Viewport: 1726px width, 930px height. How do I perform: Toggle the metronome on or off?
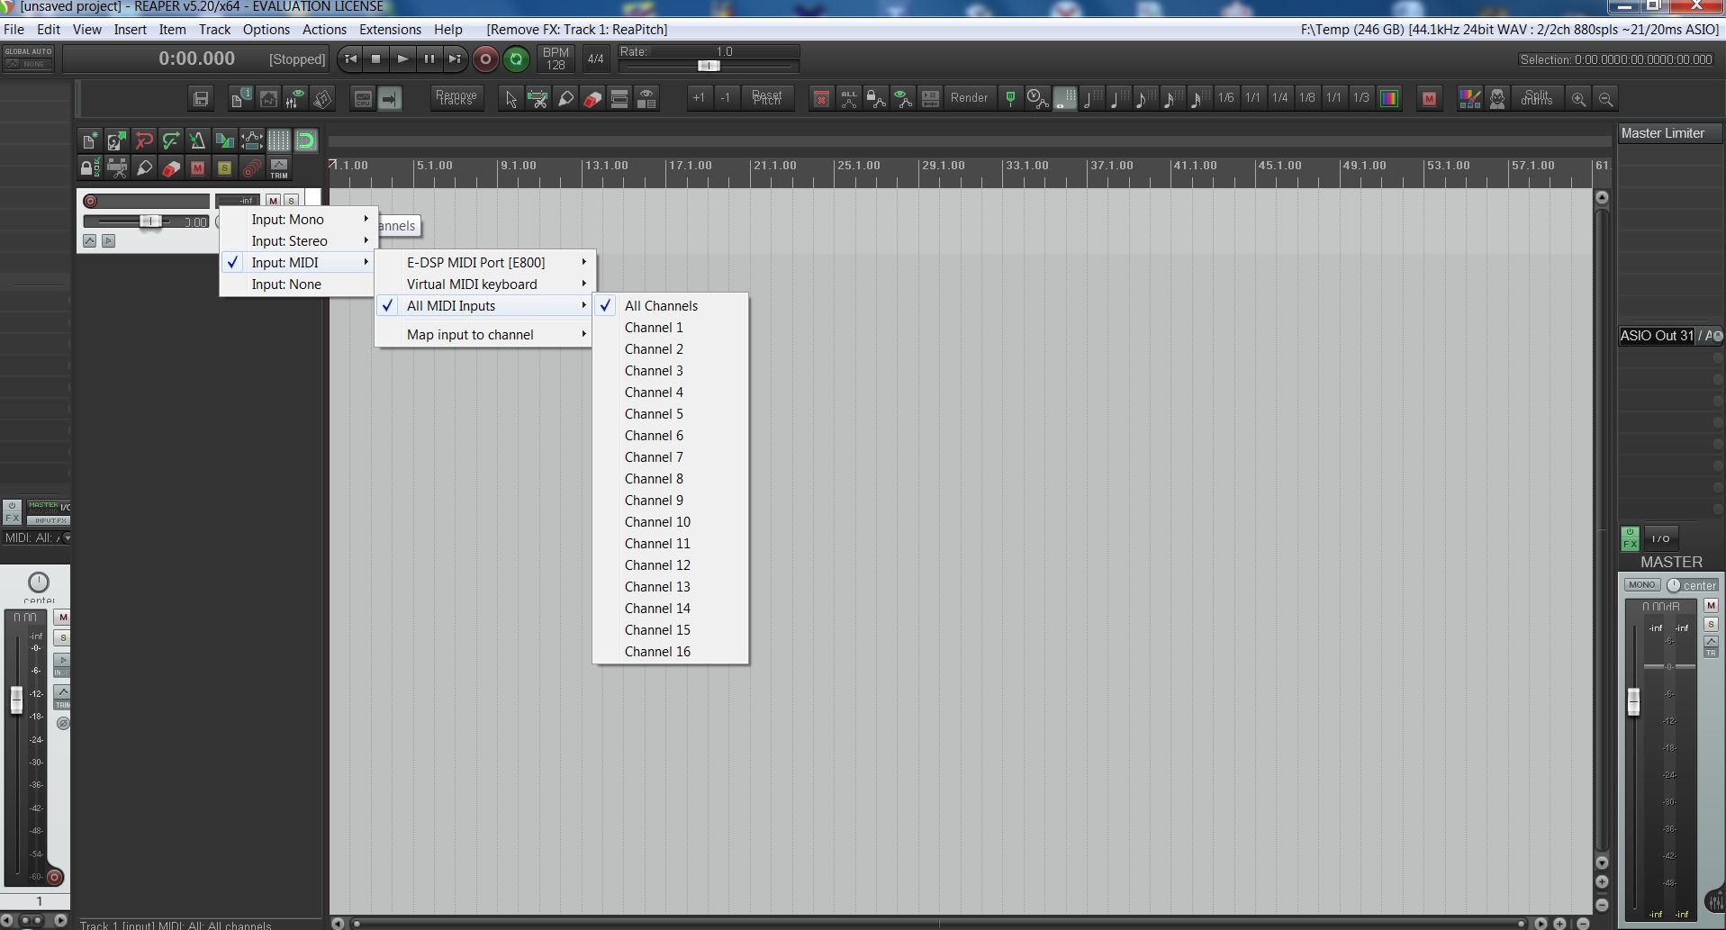point(198,140)
